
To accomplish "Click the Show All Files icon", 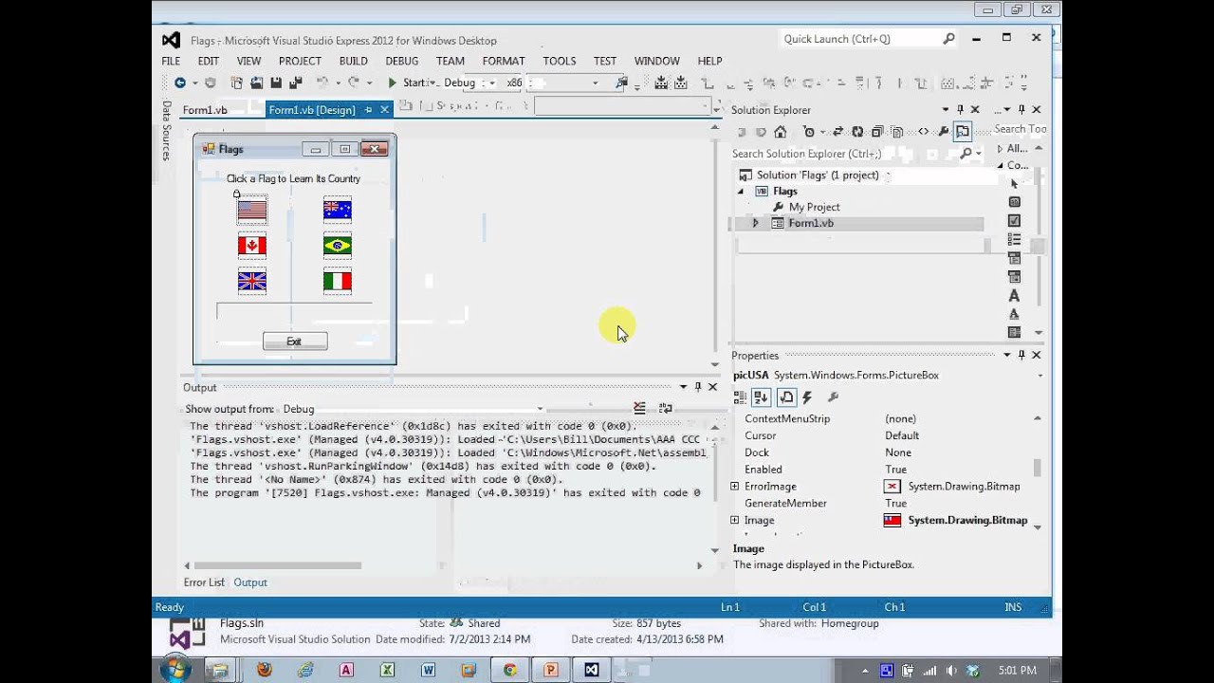I will click(x=897, y=132).
